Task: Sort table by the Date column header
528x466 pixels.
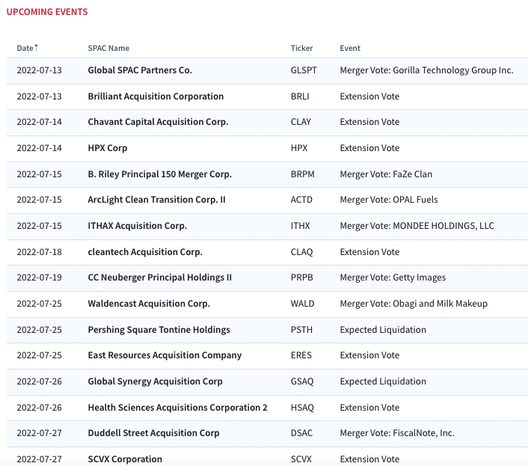Action: tap(25, 48)
